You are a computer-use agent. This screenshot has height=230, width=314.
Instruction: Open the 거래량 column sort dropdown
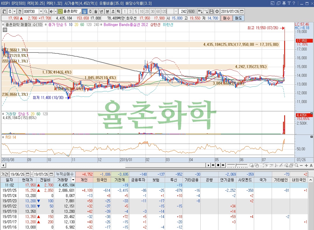[73, 180]
